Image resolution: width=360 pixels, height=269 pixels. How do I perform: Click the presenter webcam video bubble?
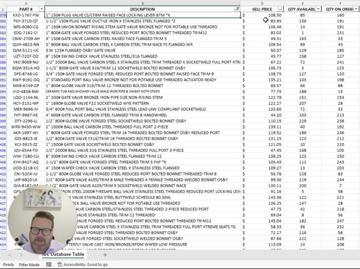tap(43, 220)
